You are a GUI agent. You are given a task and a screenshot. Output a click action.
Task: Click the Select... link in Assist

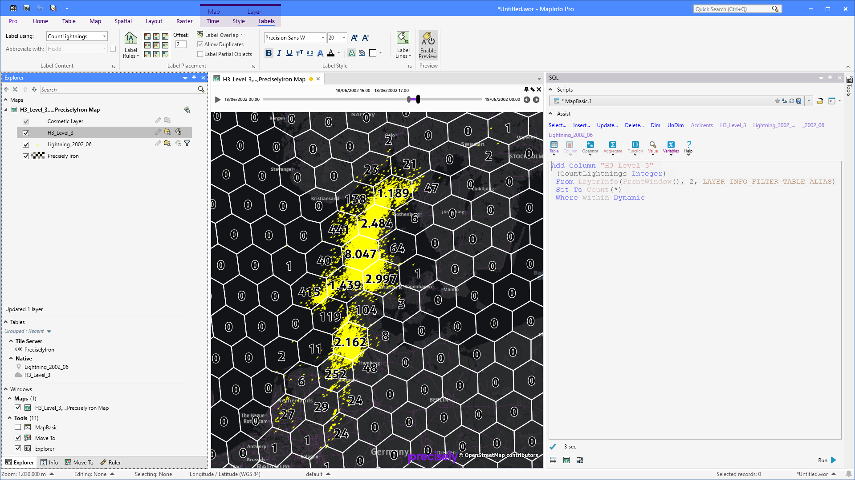(557, 125)
